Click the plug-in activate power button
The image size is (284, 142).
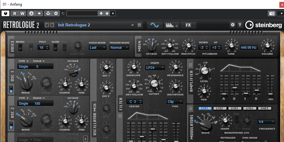6,13
